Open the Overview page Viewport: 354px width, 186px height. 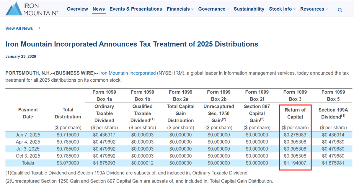(77, 9)
